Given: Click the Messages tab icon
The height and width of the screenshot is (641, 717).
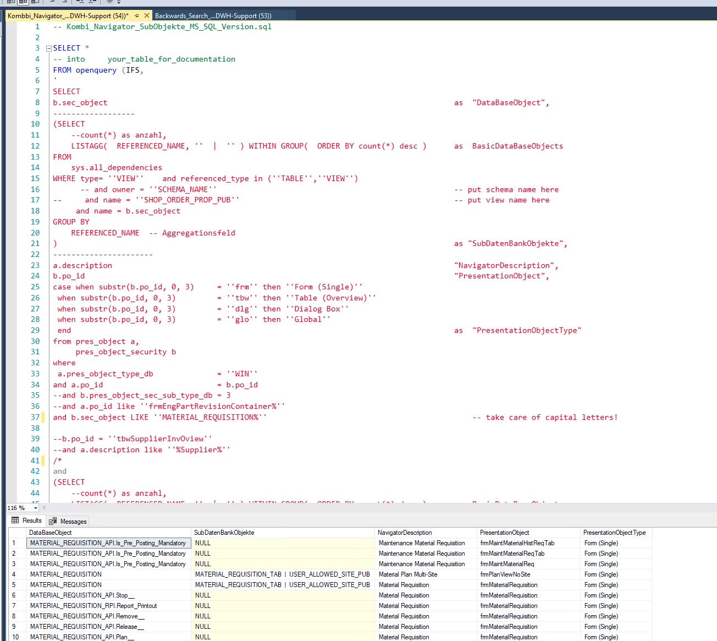Looking at the screenshot, I should click(53, 521).
